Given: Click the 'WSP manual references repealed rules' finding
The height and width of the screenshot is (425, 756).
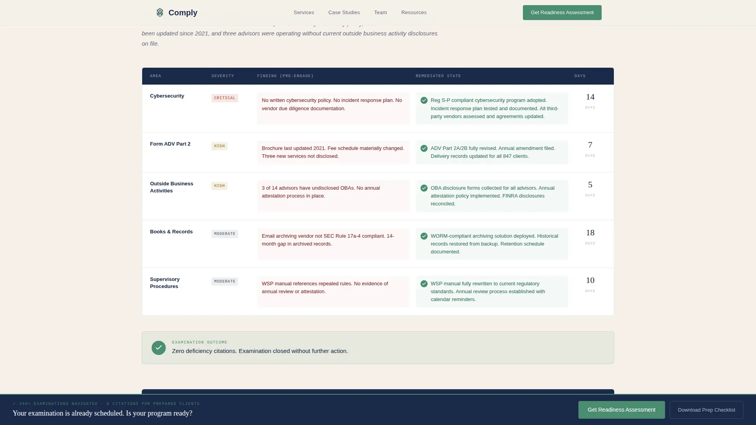Looking at the screenshot, I should (333, 292).
